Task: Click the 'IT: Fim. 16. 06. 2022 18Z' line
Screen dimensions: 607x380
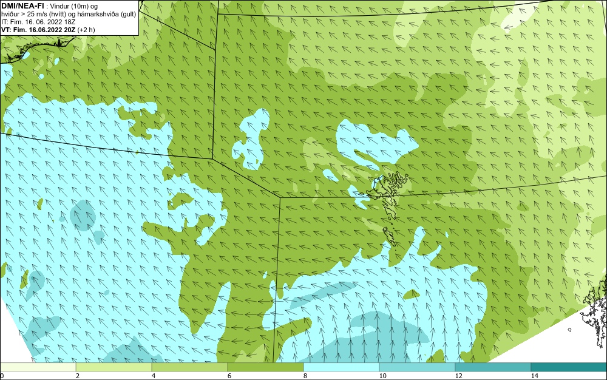Action: (x=38, y=22)
